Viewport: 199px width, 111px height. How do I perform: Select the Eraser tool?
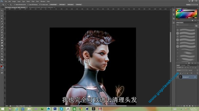[x=2, y=38]
